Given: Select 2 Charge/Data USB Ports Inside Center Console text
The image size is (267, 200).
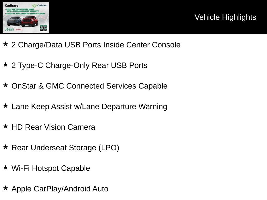Looking at the screenshot, I should (96, 45).
